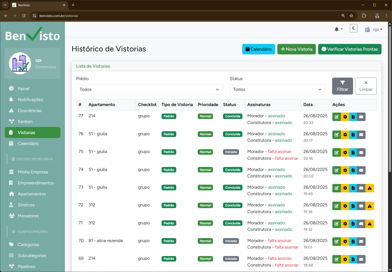The width and height of the screenshot is (392, 272).
Task: Open Ocorrências in sidebar
Action: pos(32,111)
